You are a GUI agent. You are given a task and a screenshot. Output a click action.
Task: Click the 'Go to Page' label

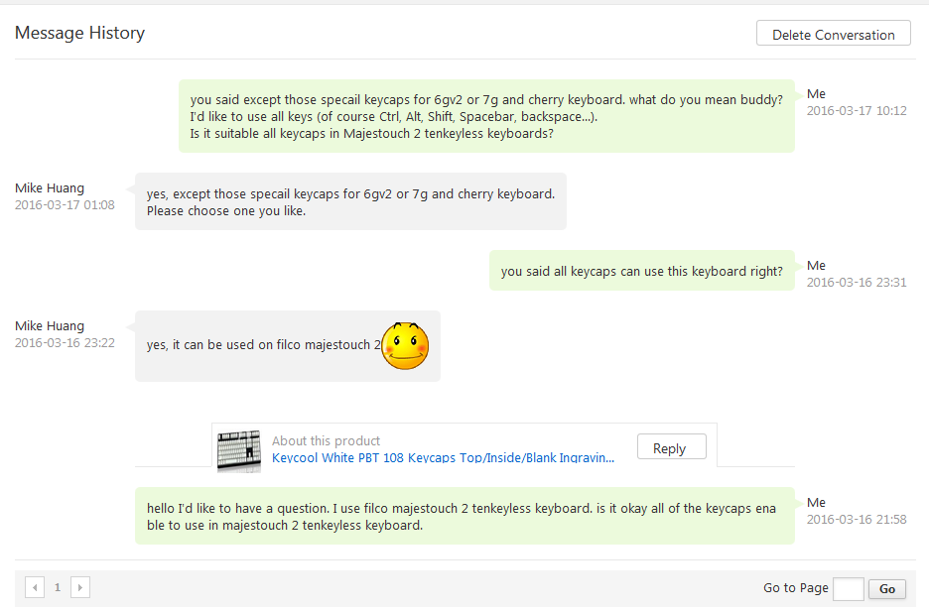coord(796,588)
